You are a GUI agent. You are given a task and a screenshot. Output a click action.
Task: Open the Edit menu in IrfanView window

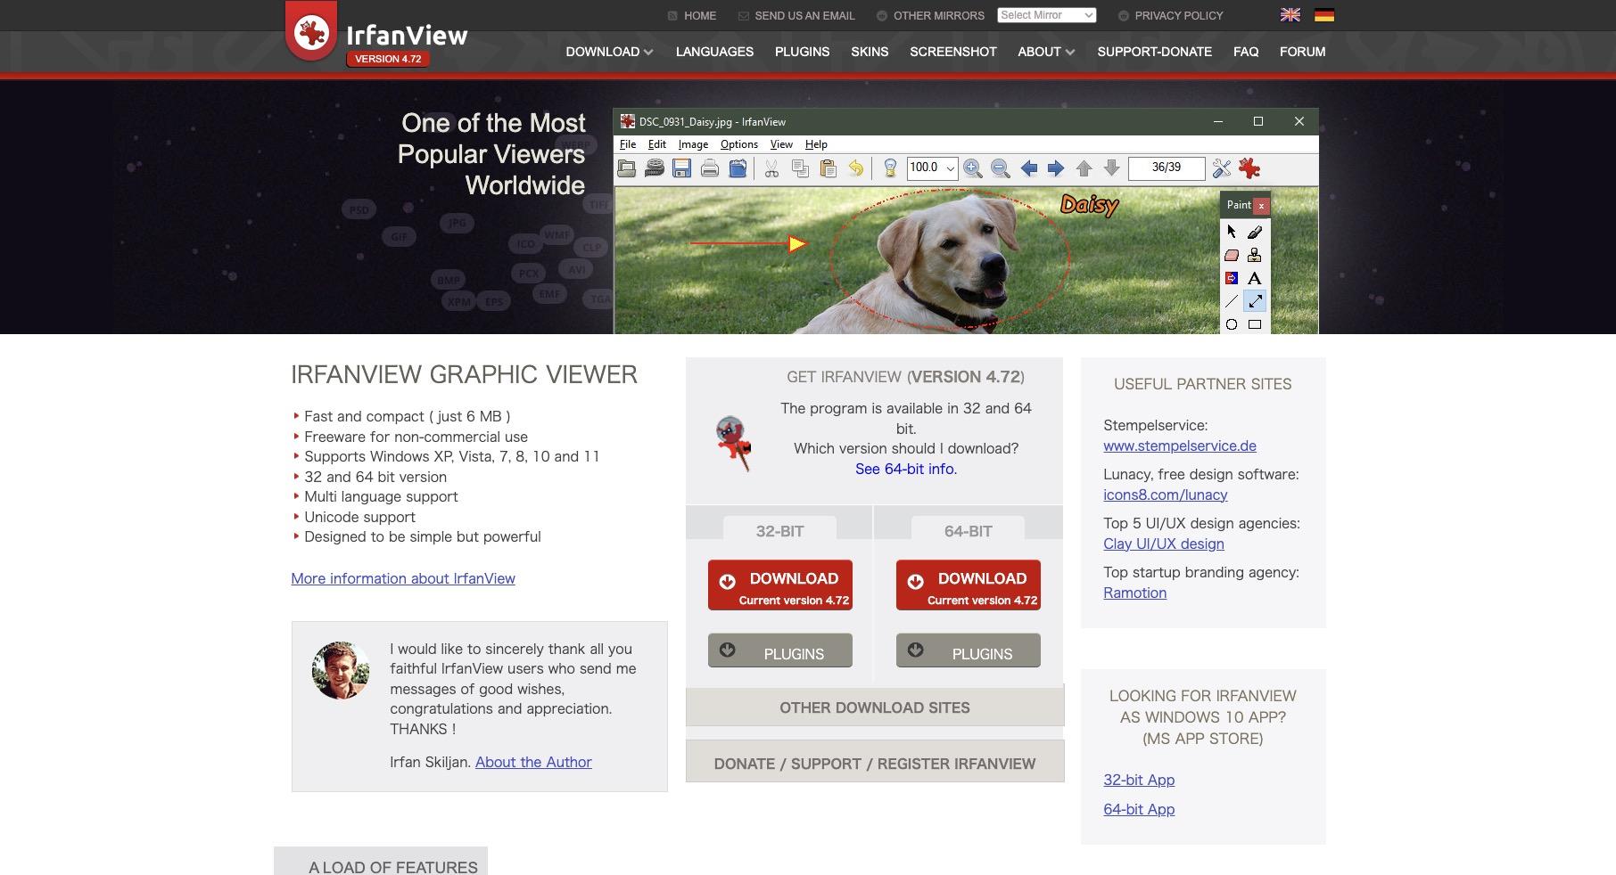pyautogui.click(x=657, y=144)
